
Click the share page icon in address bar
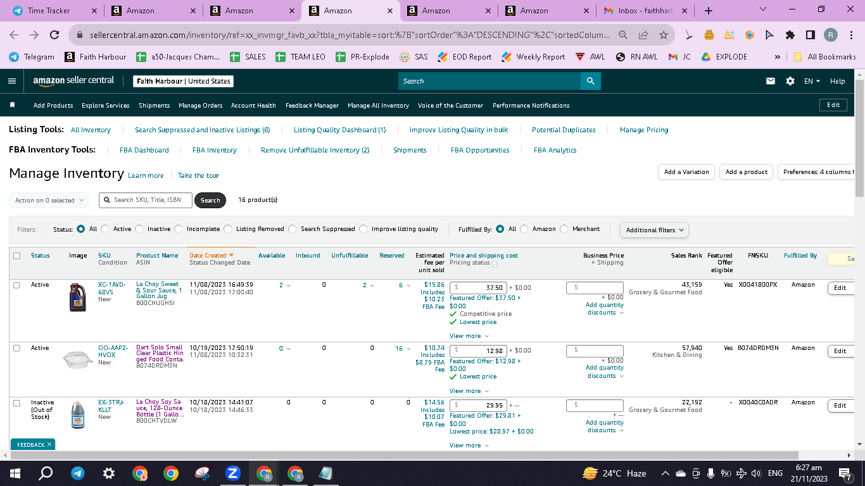pyautogui.click(x=643, y=35)
